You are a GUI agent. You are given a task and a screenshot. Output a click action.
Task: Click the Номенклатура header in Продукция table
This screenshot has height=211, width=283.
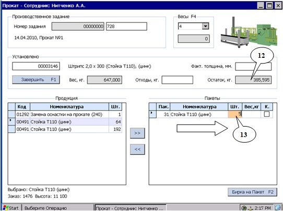click(69, 107)
